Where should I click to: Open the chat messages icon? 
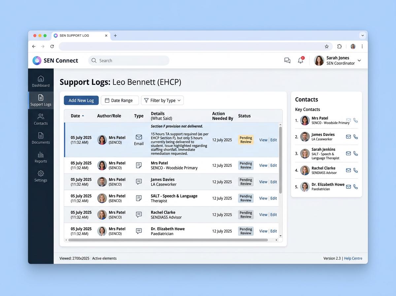pyautogui.click(x=287, y=60)
